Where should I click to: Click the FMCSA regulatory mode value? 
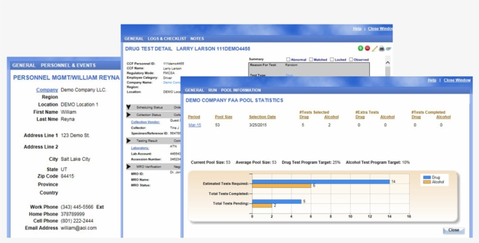coord(168,73)
